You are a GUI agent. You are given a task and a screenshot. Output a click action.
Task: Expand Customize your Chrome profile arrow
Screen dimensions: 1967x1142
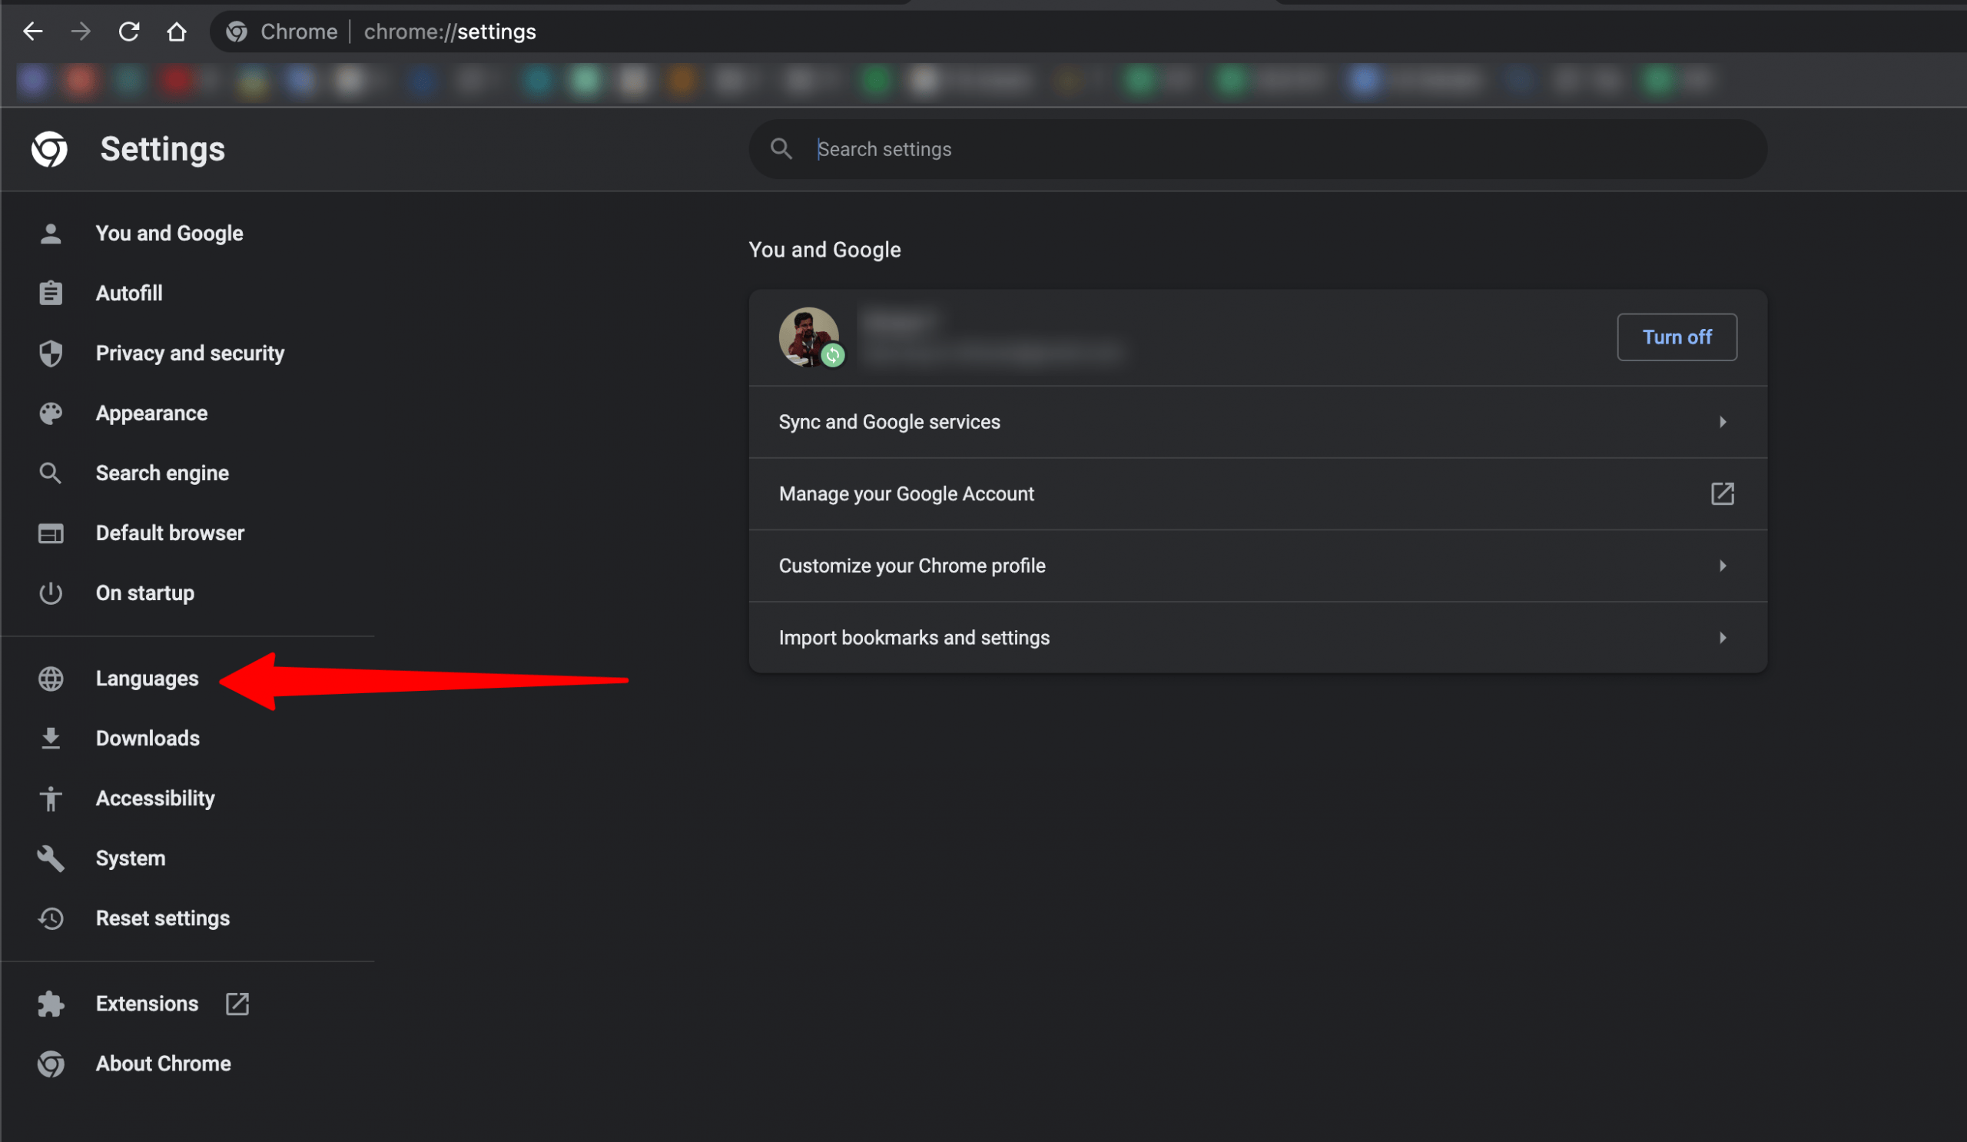[1722, 565]
